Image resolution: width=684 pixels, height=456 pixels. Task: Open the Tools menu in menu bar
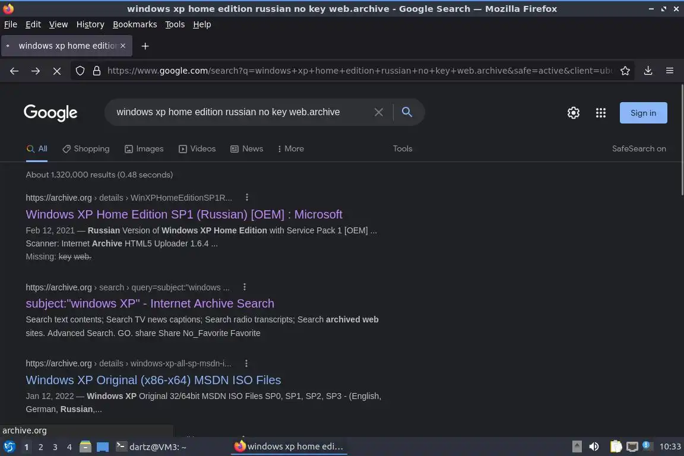(x=175, y=24)
